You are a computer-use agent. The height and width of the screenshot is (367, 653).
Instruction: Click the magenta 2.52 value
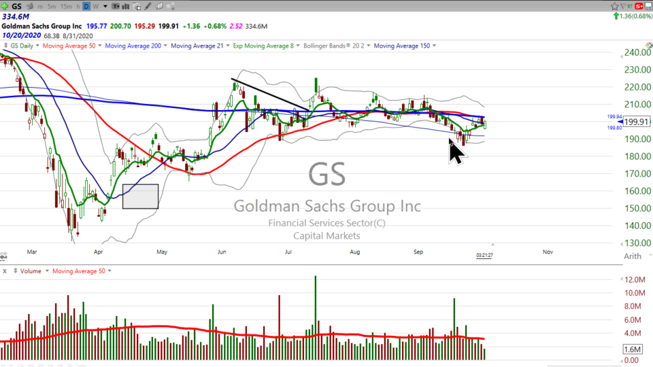tap(236, 26)
